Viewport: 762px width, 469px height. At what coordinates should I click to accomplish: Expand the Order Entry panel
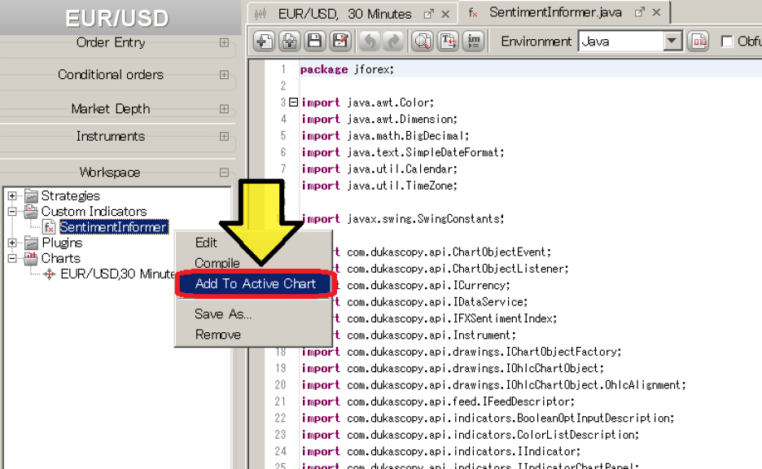(224, 43)
